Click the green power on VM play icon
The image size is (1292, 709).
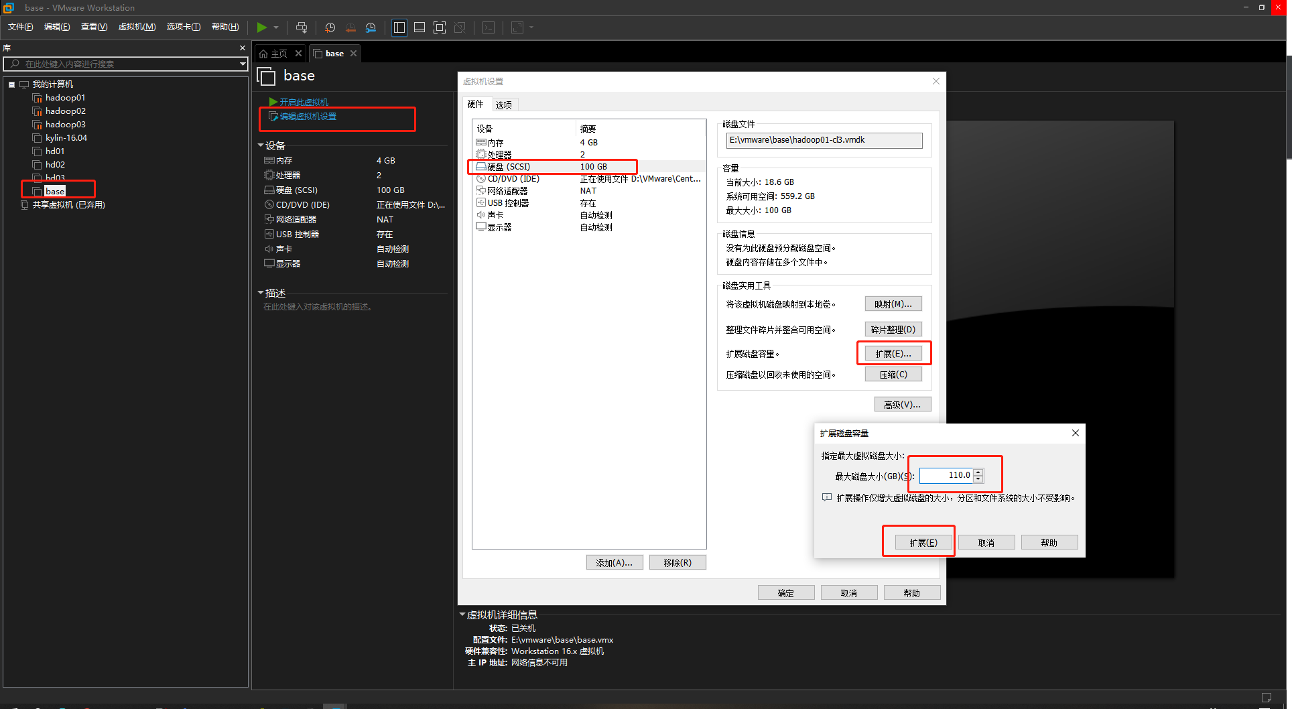261,27
